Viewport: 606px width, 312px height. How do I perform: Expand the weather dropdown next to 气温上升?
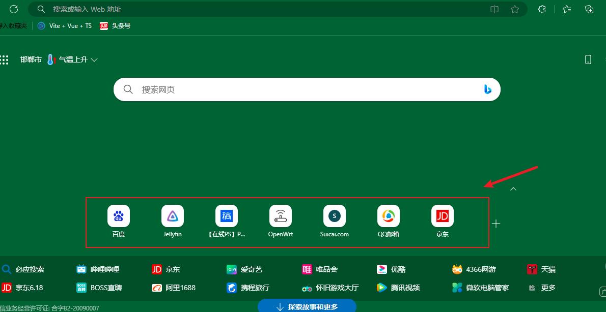[x=94, y=59]
